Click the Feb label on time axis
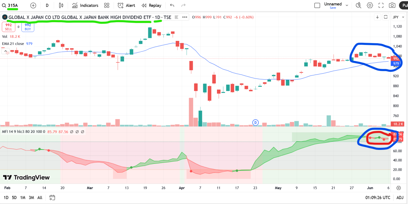 (x=7, y=188)
